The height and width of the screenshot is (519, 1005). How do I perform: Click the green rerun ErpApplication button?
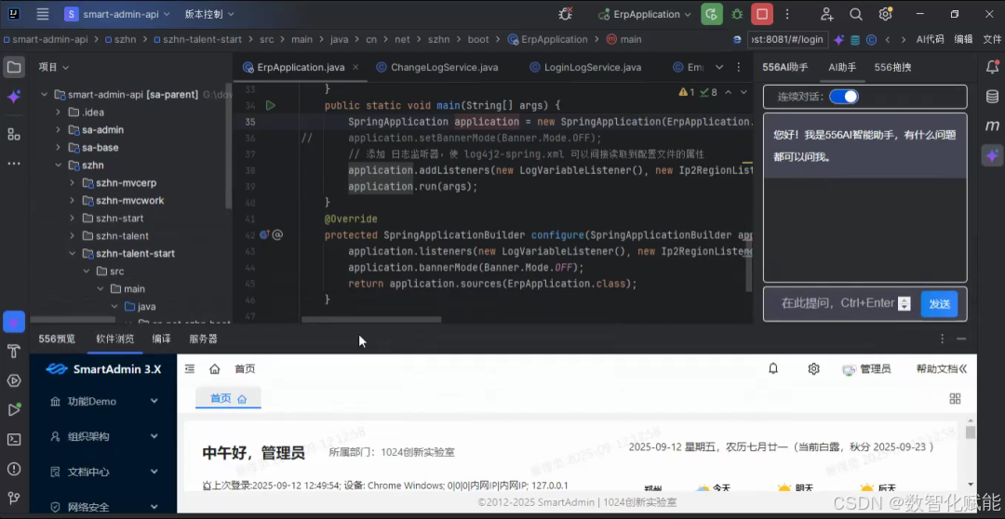712,14
